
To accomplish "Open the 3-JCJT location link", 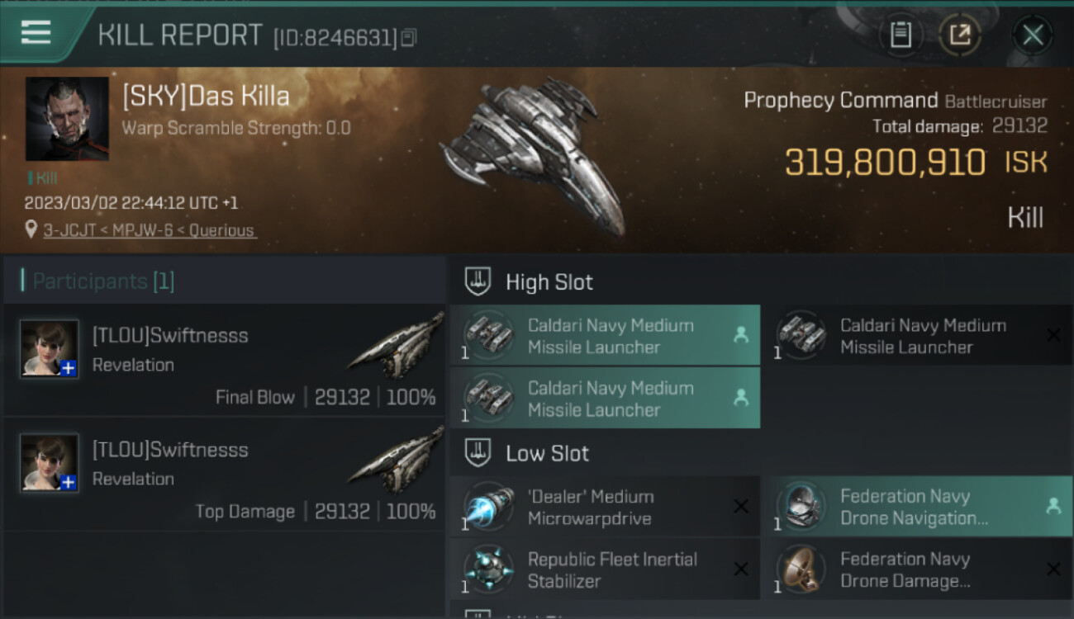I will [150, 231].
